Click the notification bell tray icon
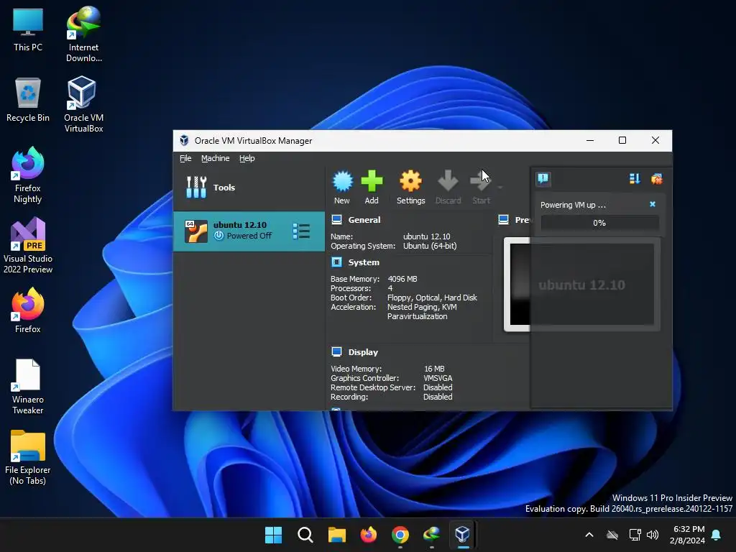 point(717,535)
